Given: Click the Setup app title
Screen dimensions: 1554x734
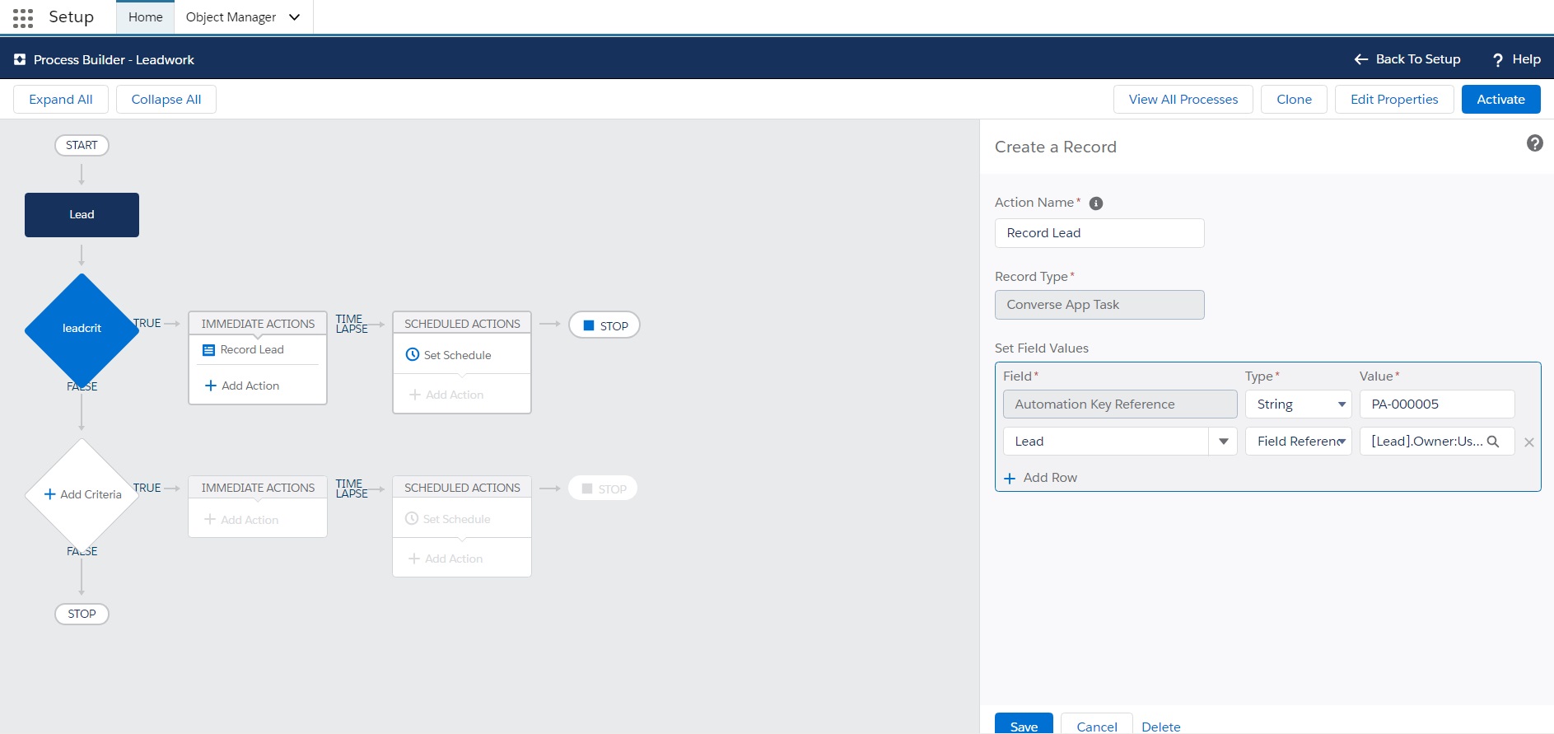Looking at the screenshot, I should click(71, 17).
